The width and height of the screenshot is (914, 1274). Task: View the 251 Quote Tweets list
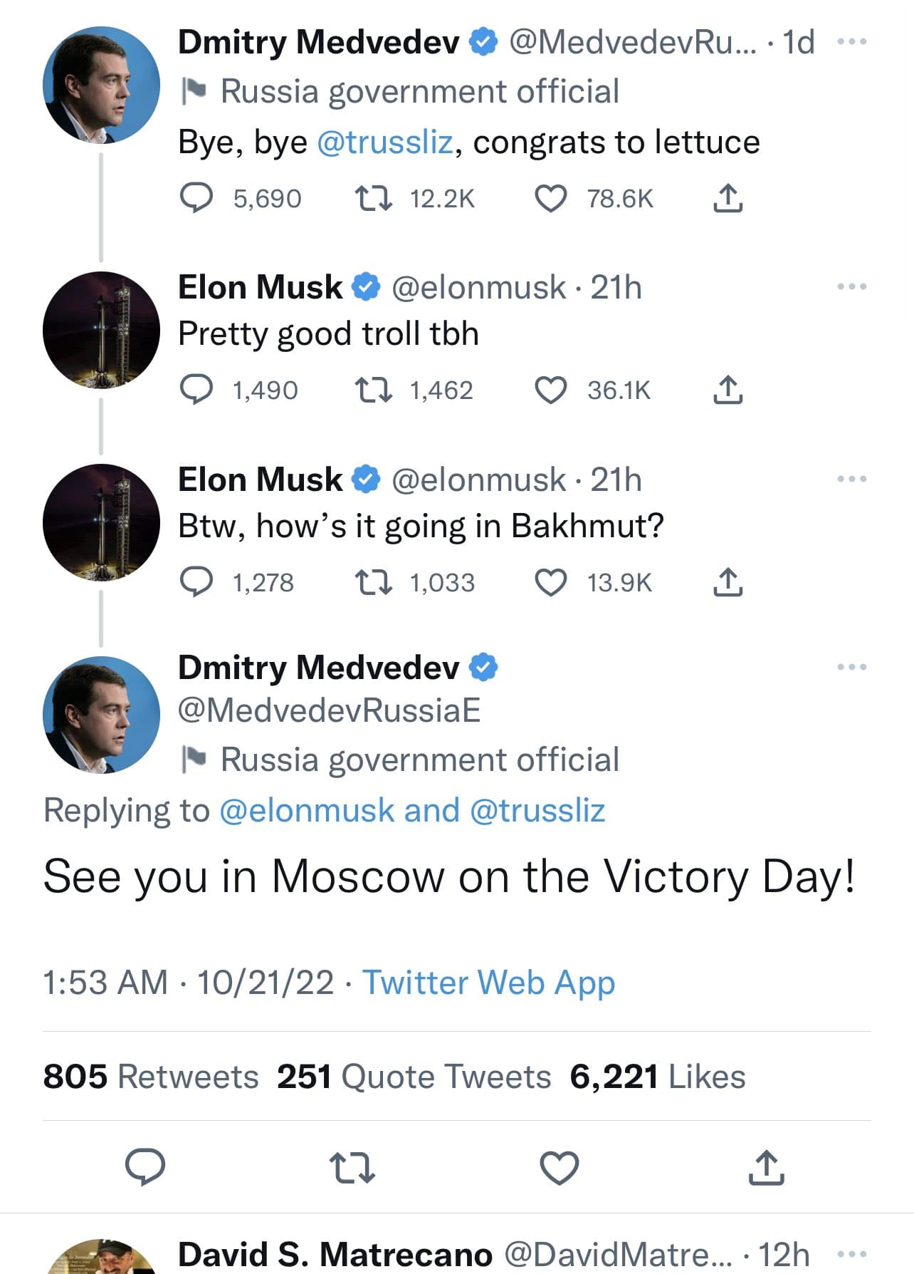click(x=414, y=1076)
